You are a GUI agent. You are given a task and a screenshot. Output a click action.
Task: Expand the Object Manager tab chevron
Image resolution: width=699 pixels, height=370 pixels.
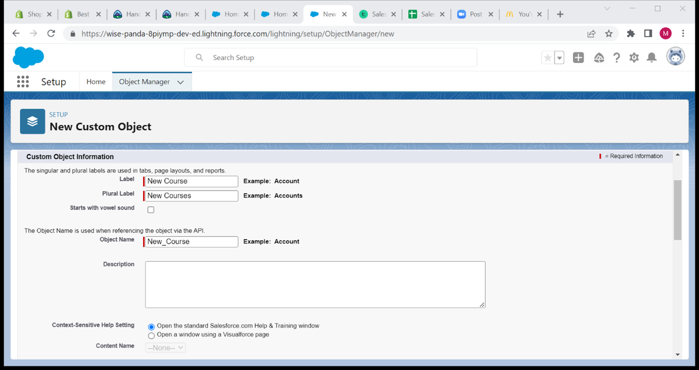coord(180,82)
